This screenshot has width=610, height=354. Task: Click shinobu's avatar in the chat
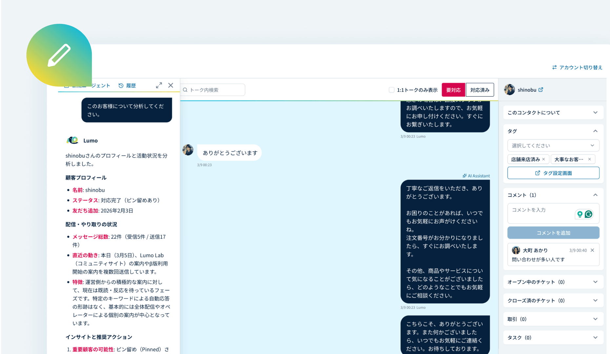click(188, 150)
